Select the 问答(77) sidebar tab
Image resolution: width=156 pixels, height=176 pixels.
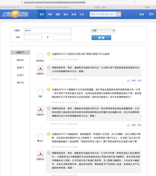pos(20,53)
